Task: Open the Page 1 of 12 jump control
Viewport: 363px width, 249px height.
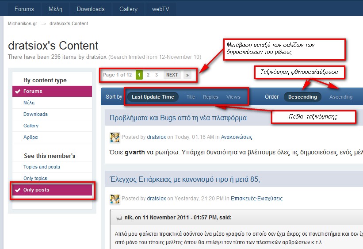Action: pos(117,75)
